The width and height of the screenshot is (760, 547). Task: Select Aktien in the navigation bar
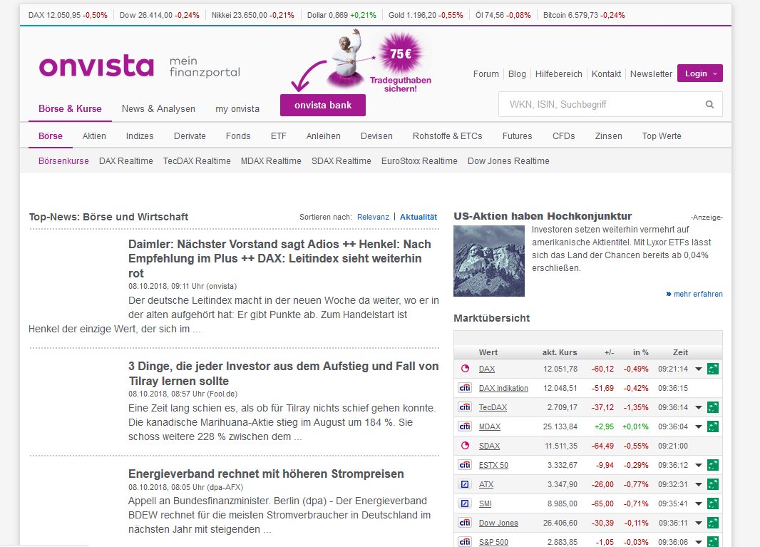click(94, 136)
